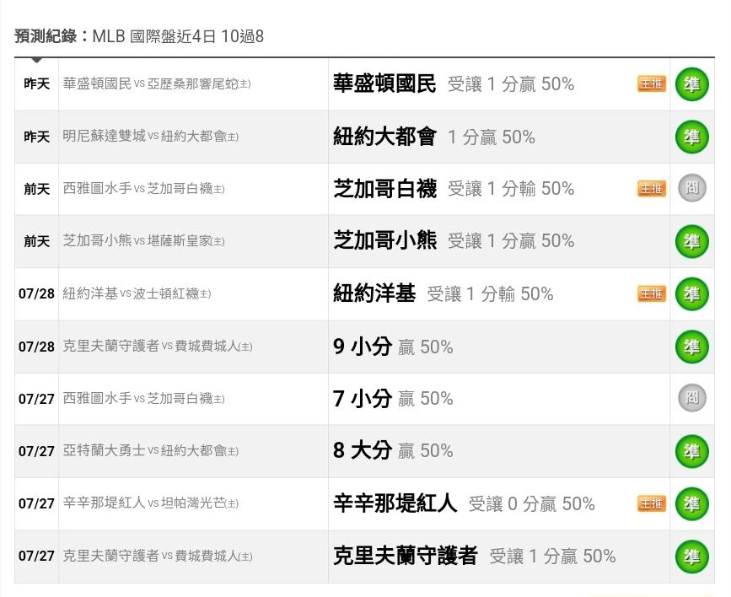Click 預測紀錄 heading text
731x597 pixels.
point(46,36)
